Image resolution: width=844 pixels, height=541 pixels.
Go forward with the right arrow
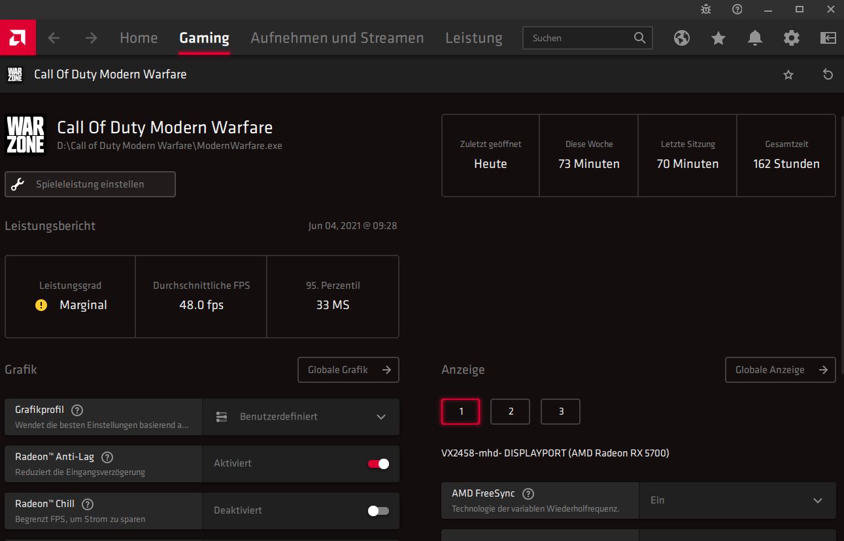(91, 38)
